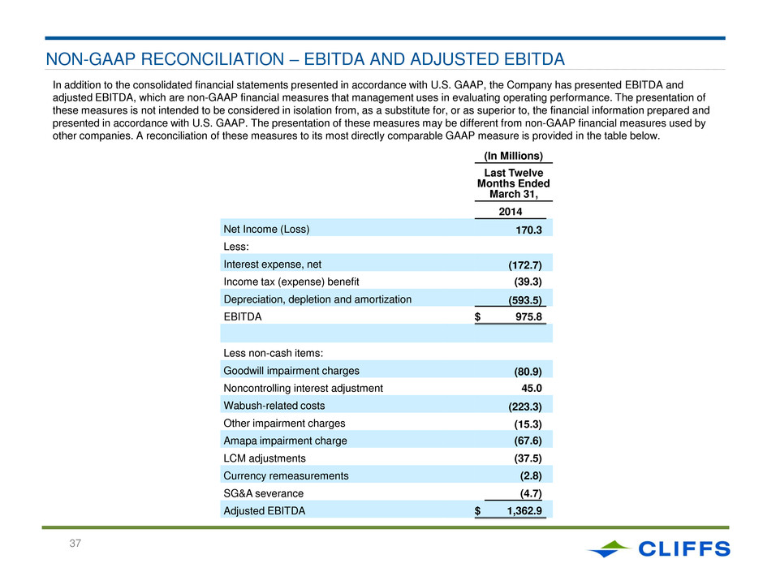Viewport: 763px width, 572px height.
Task: Select 'Other impairment charges' row label
Action: click(284, 424)
